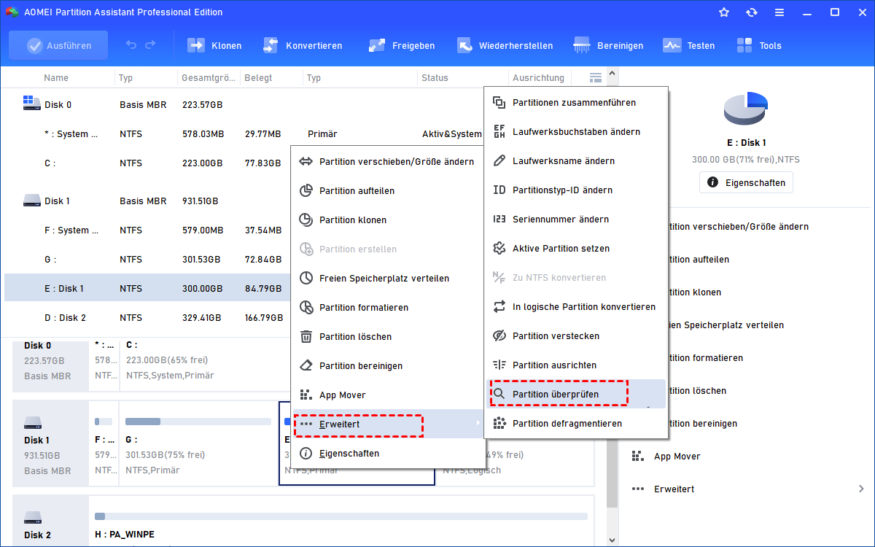Select Partition bereinigen in context menu
This screenshot has width=875, height=547.
pyautogui.click(x=387, y=366)
